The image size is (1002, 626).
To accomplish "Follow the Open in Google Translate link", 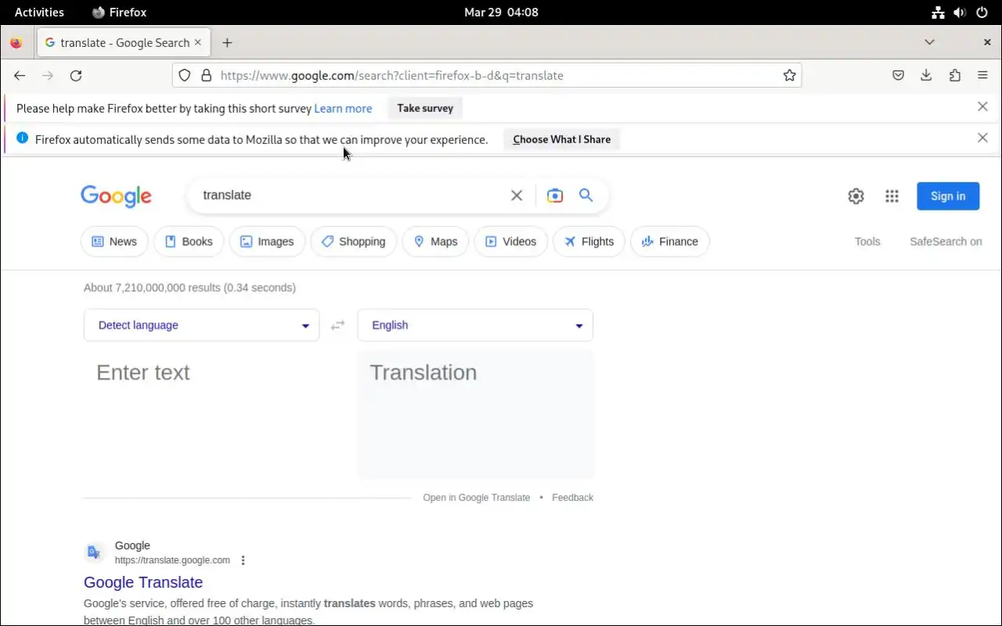I will point(476,498).
